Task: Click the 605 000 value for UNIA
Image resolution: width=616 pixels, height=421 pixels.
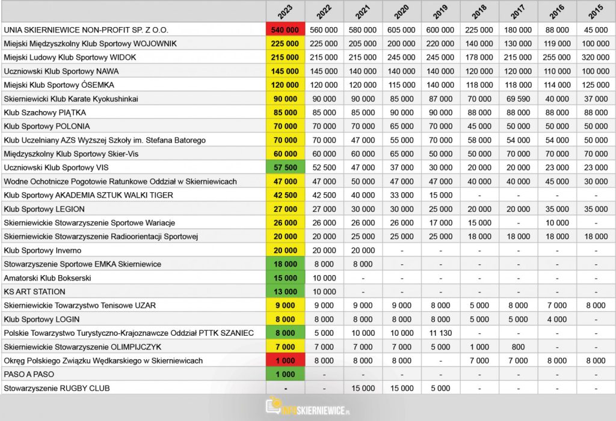Action: [401, 30]
